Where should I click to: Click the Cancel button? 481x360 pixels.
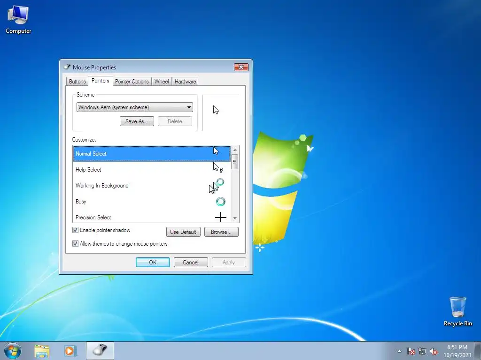[191, 262]
